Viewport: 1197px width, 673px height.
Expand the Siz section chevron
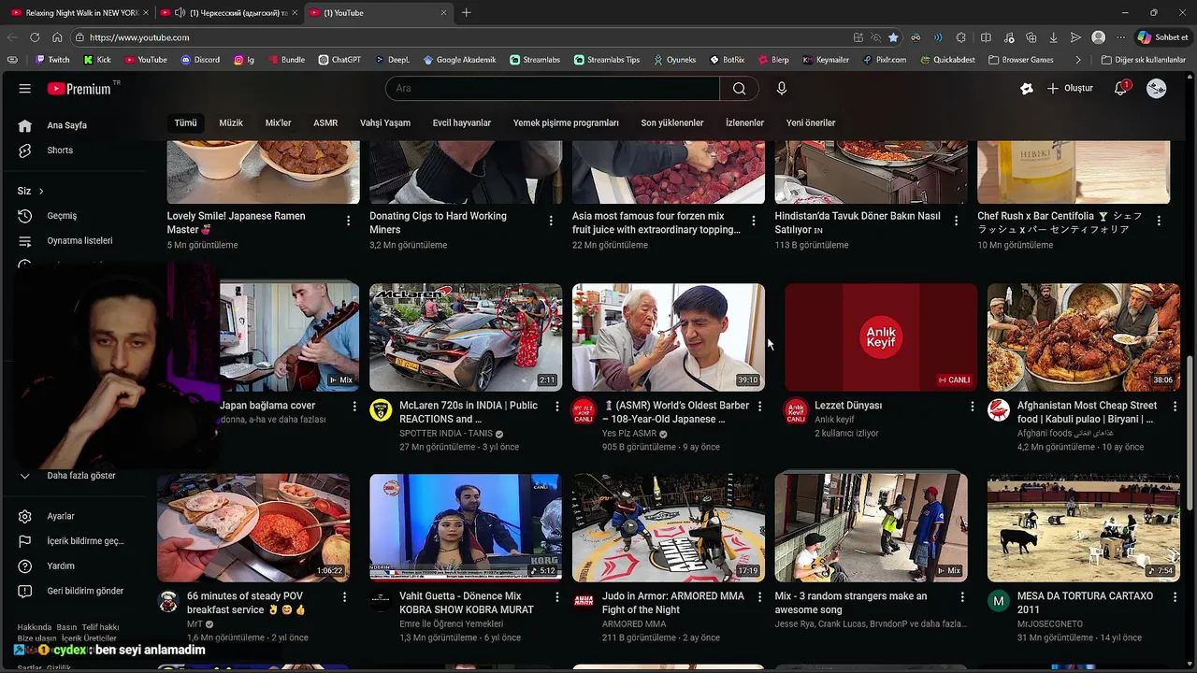(40, 192)
